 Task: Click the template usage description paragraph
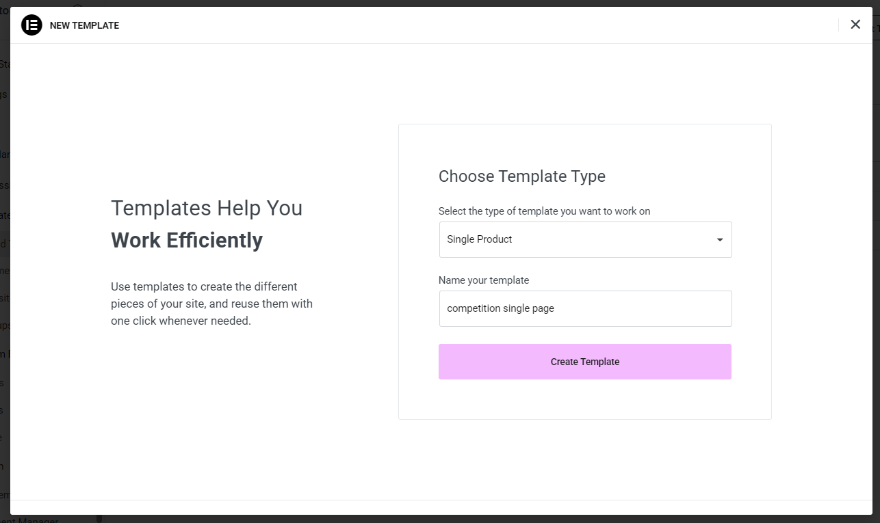tap(212, 303)
